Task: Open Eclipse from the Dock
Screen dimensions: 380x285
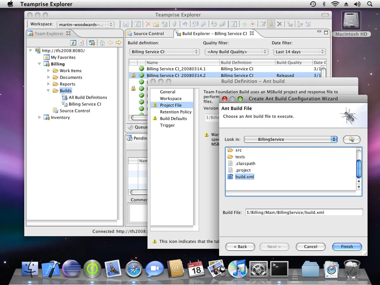Action: (71, 269)
